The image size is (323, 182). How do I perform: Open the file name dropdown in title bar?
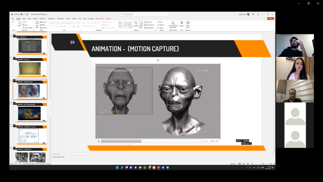pos(47,14)
